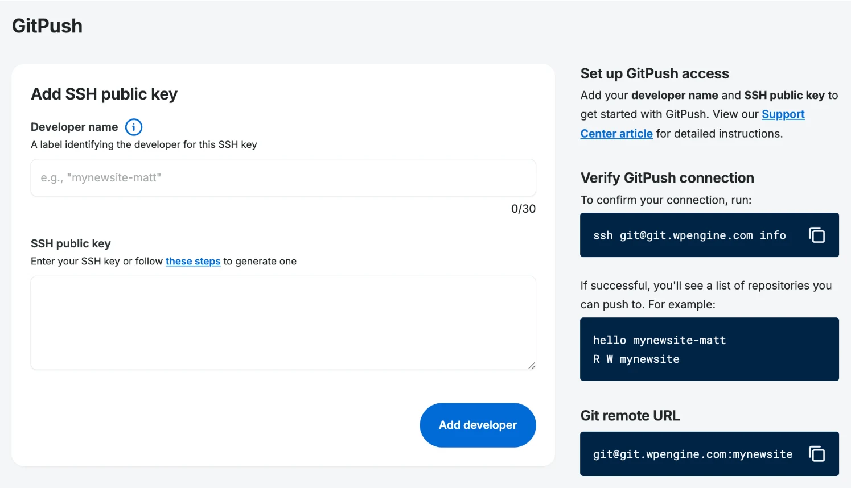Click the 'Verify GitPush connection' heading
Screen dimensions: 851x488
coord(667,178)
